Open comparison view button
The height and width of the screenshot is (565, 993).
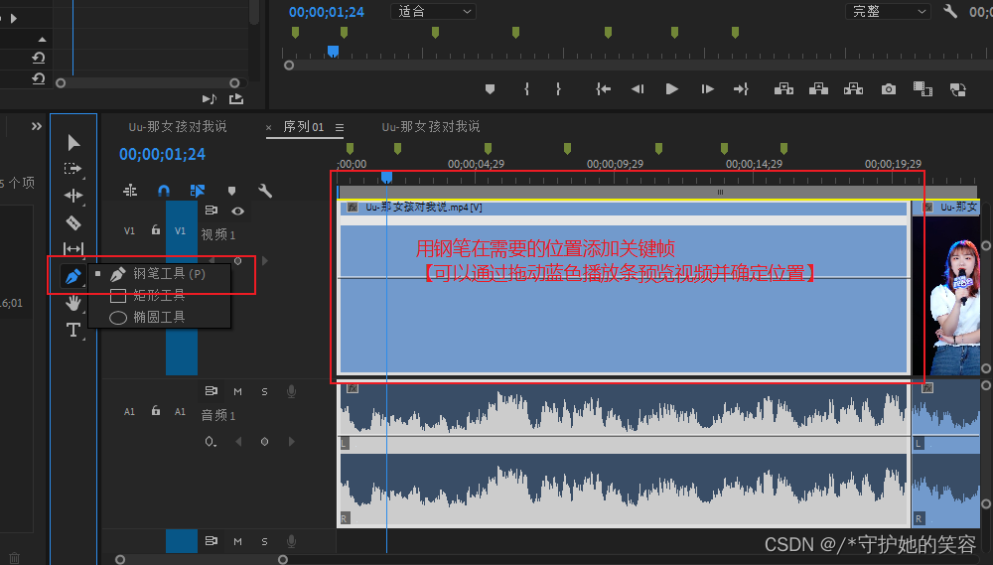point(922,88)
